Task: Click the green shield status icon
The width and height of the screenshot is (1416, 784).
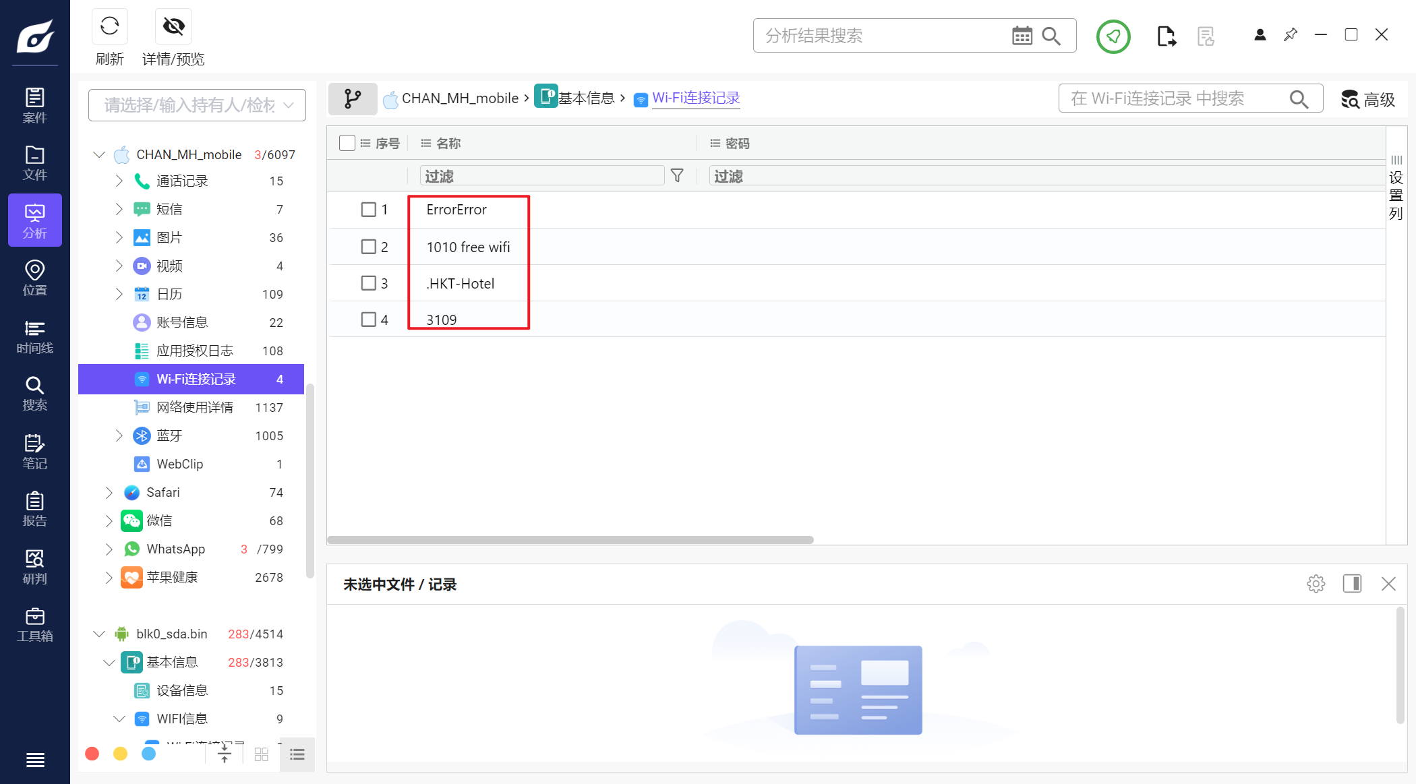Action: tap(1113, 36)
